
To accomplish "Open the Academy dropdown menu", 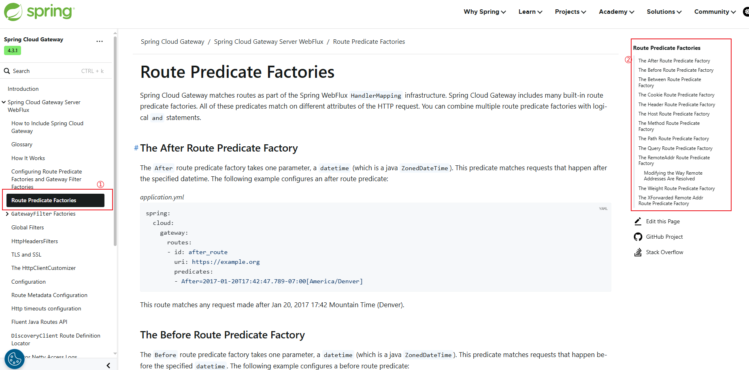I will pyautogui.click(x=617, y=12).
